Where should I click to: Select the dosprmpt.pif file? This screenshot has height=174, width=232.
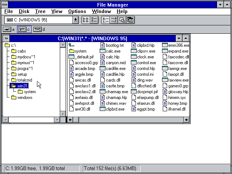point(145,92)
